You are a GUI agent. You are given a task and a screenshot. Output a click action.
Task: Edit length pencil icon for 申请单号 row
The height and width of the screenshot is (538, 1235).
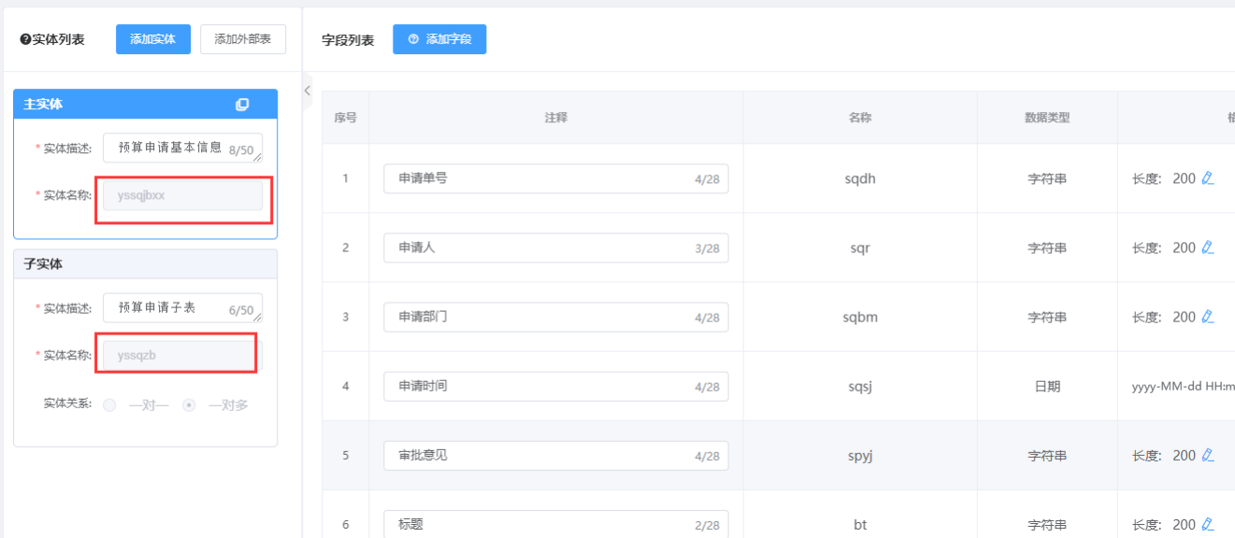[1208, 178]
